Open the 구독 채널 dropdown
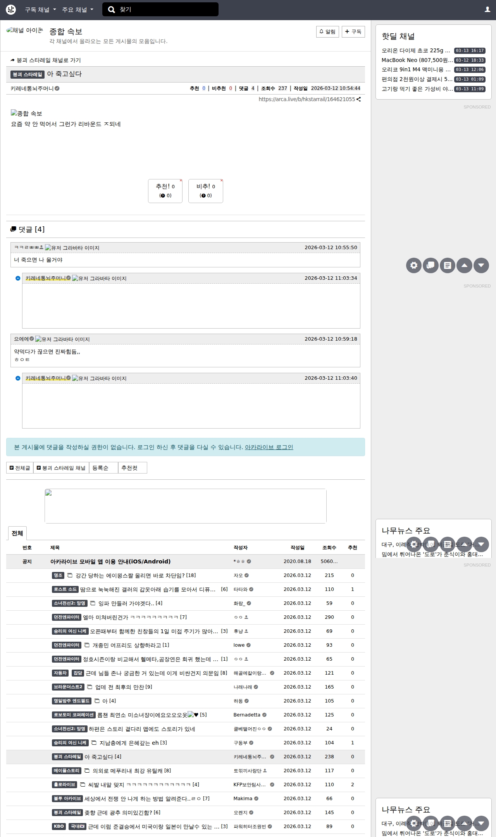Viewport: 496px width, 837px height. (40, 10)
